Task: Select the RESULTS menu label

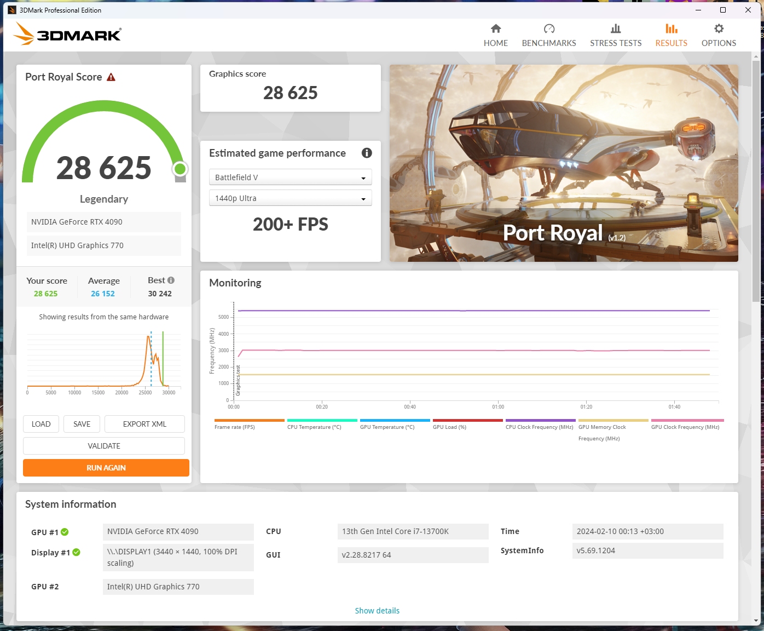Action: coord(672,43)
